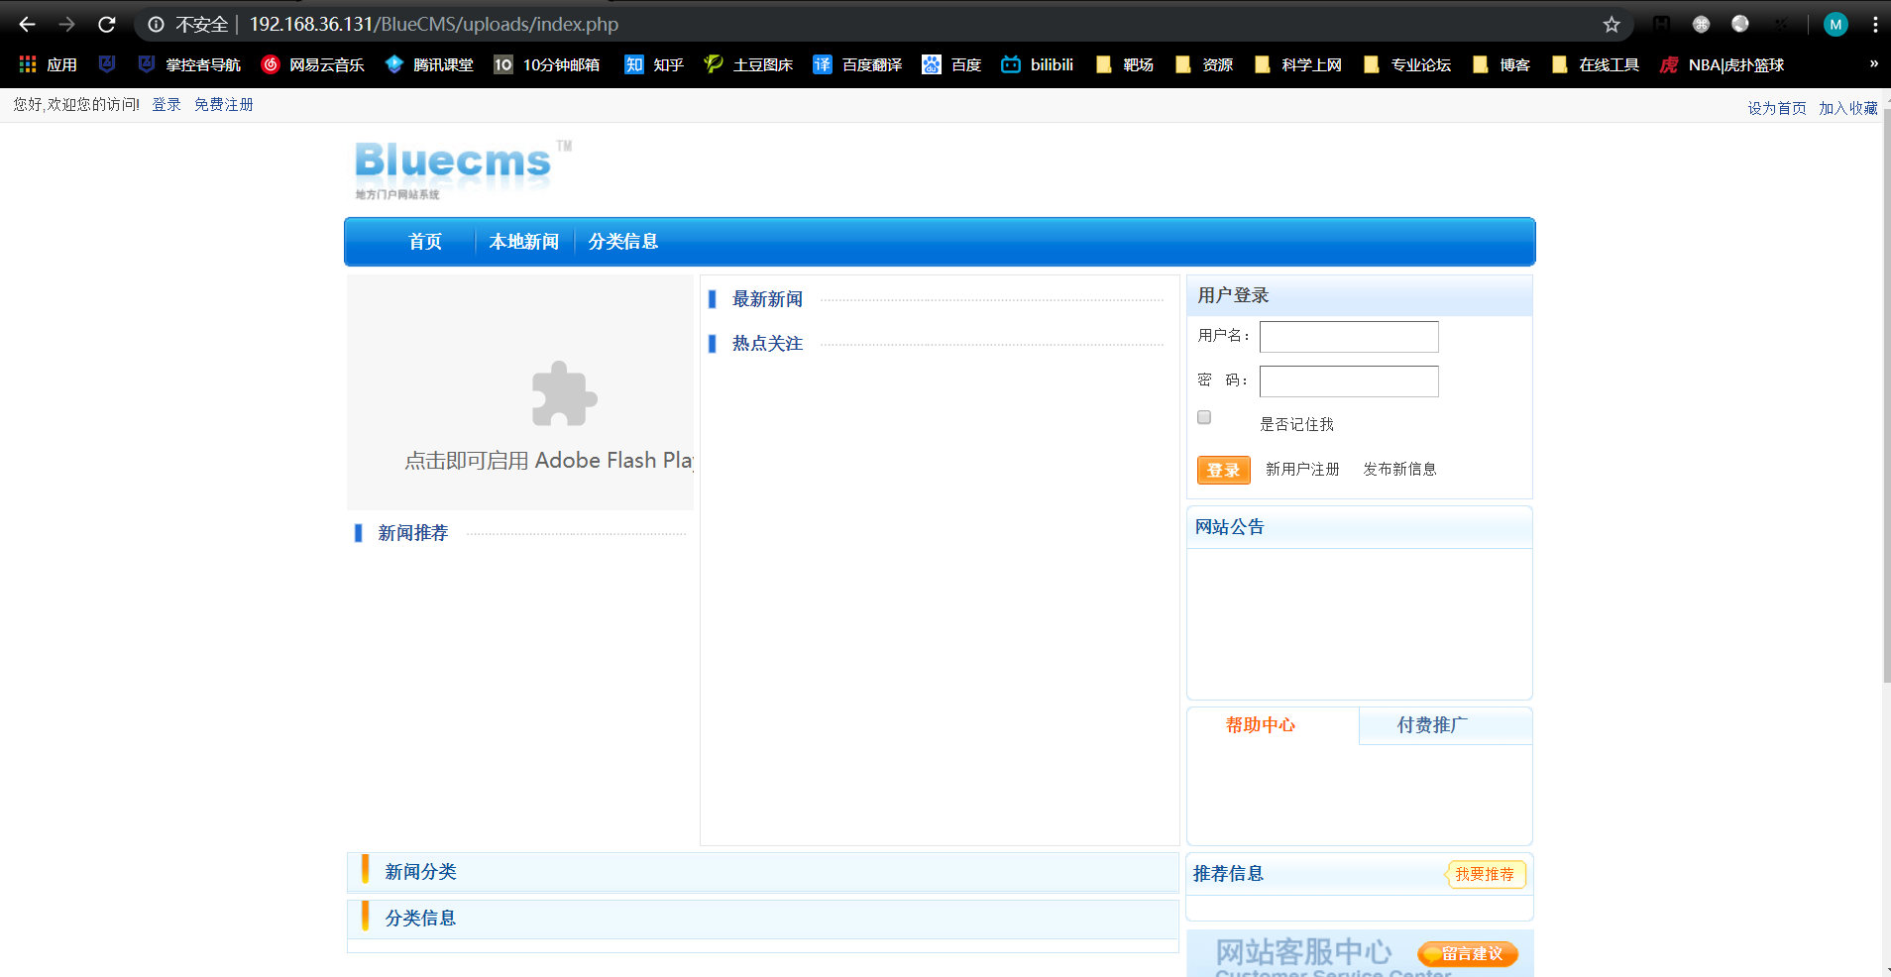Screen dimensions: 1891x977
Task: Click the orange 登录 button
Action: point(1222,470)
